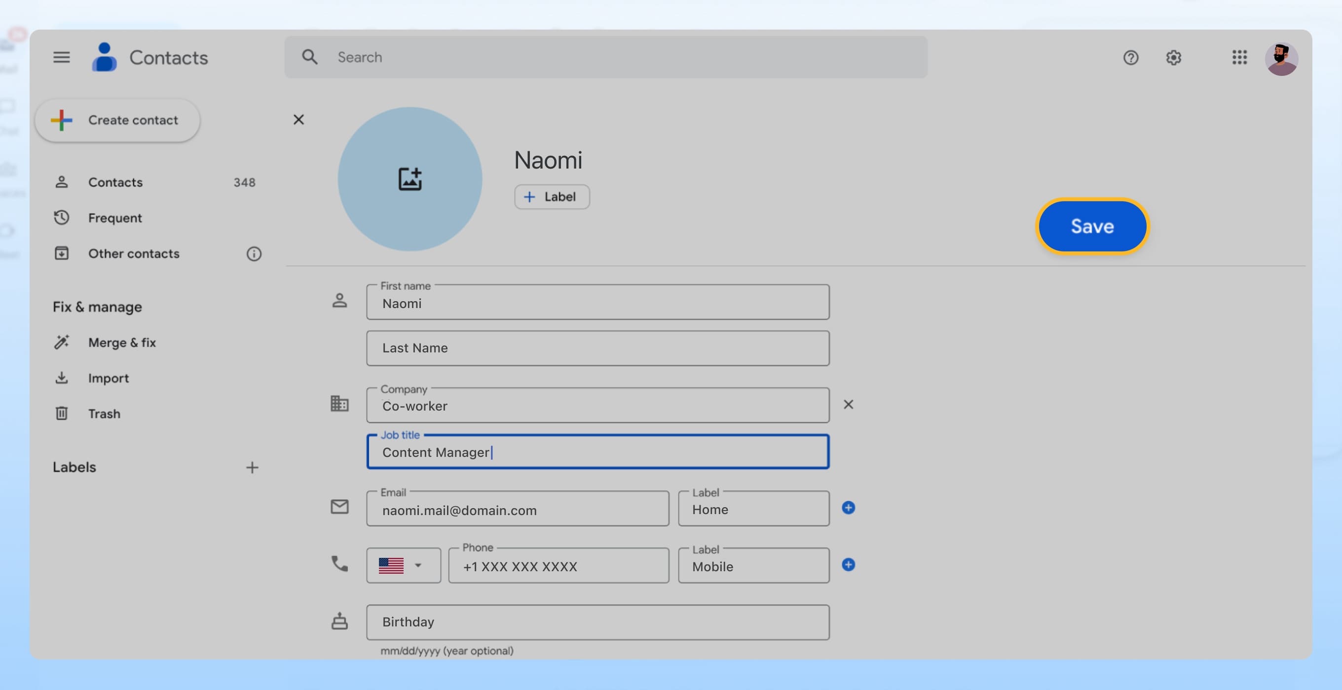Click the Import download icon
The height and width of the screenshot is (690, 1342).
coord(62,378)
